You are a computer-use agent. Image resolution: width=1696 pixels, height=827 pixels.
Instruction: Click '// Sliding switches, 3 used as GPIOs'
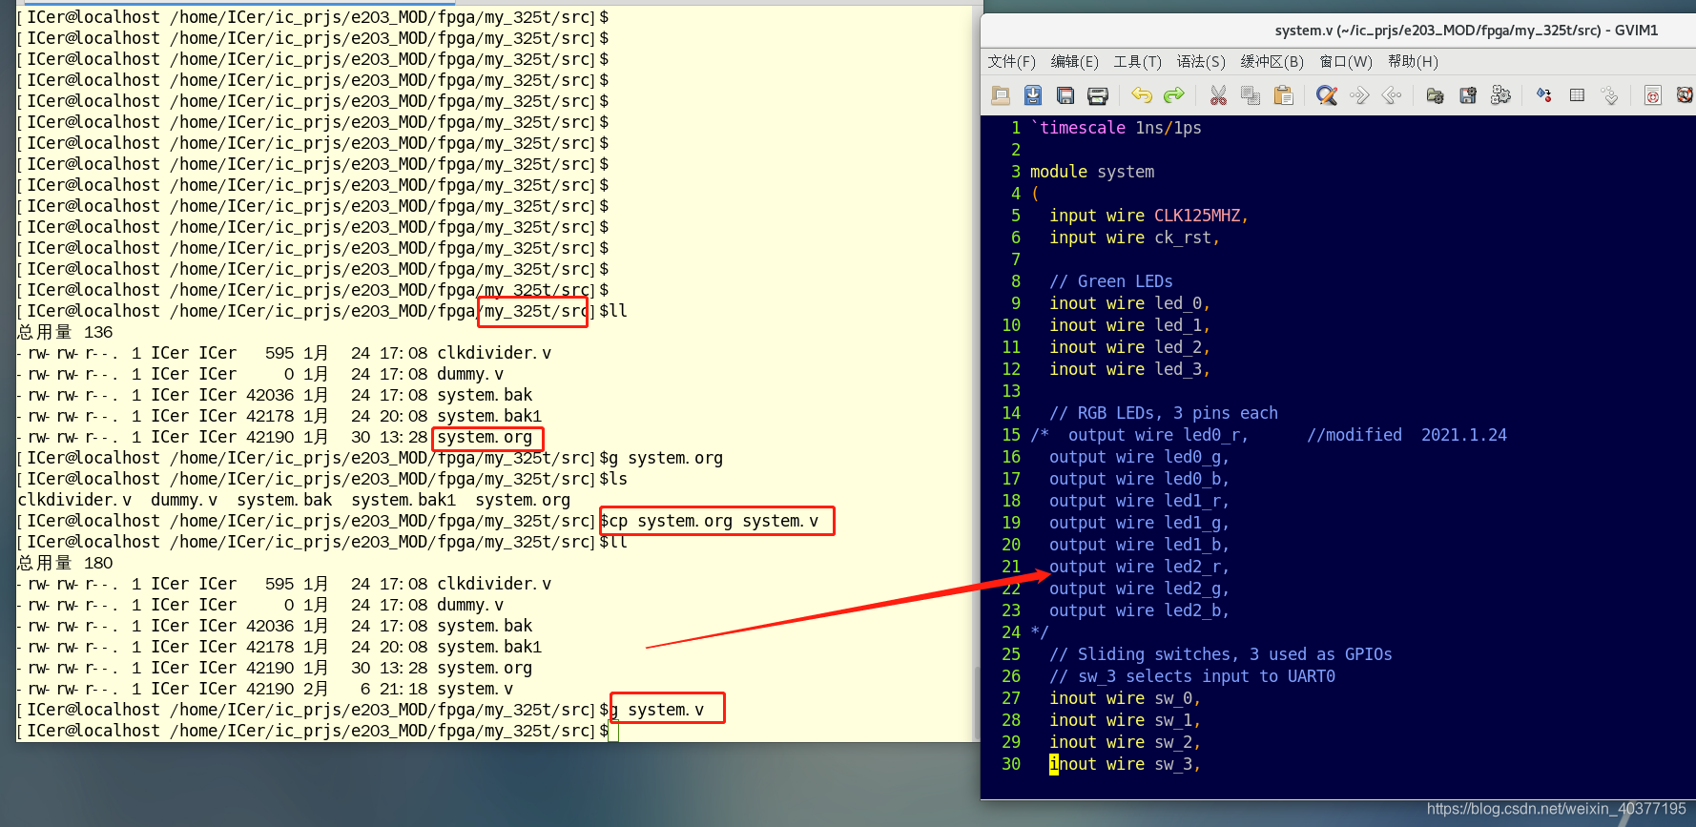pos(1221,654)
